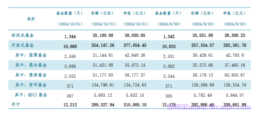Select the cell 2,552
This screenshot has height=115, width=256.
point(70,76)
